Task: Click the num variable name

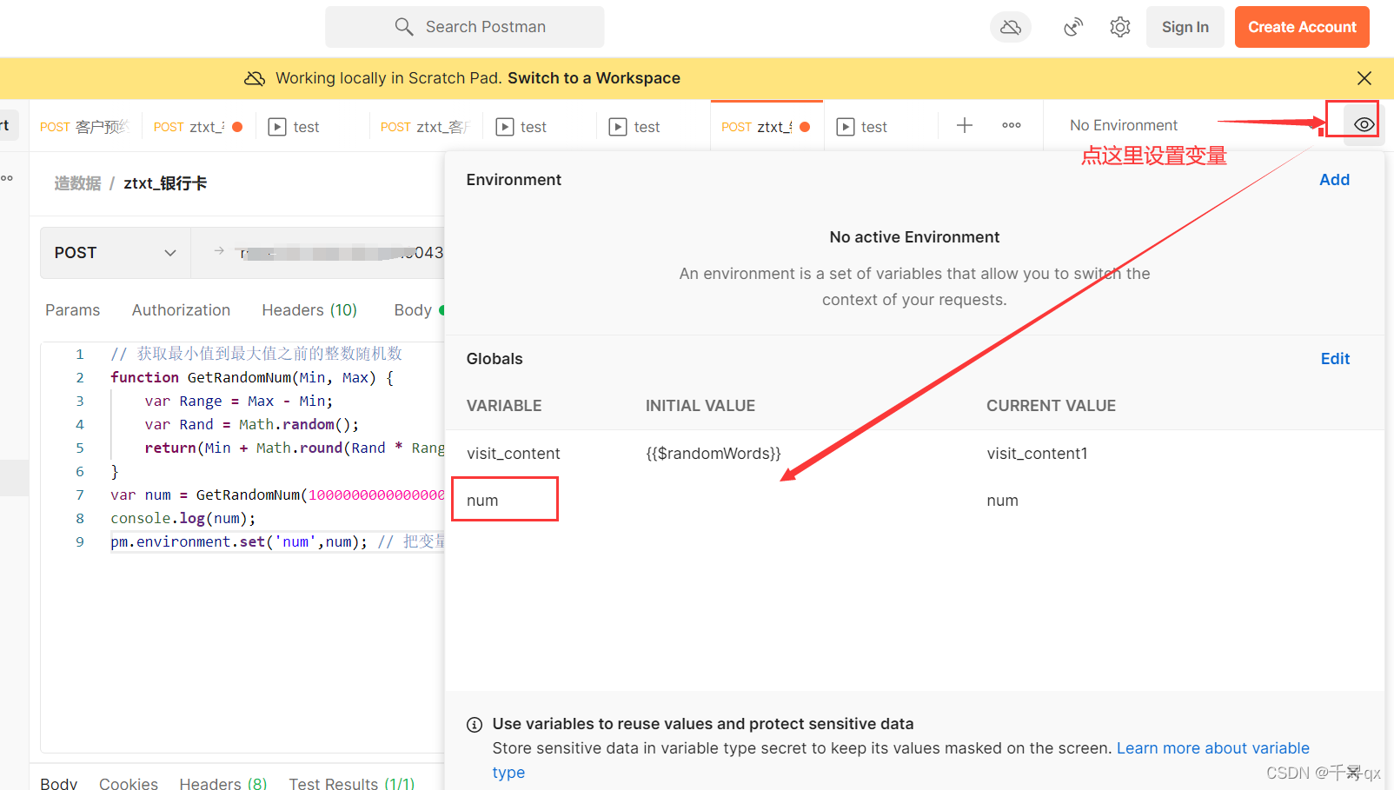Action: tap(482, 501)
